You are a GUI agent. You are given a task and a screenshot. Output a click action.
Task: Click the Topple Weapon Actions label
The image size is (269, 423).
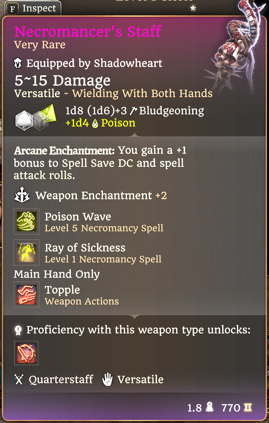pyautogui.click(x=82, y=301)
